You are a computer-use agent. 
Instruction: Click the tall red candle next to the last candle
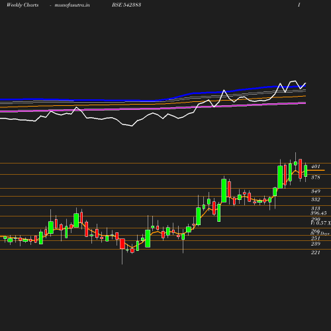[x=301, y=169]
